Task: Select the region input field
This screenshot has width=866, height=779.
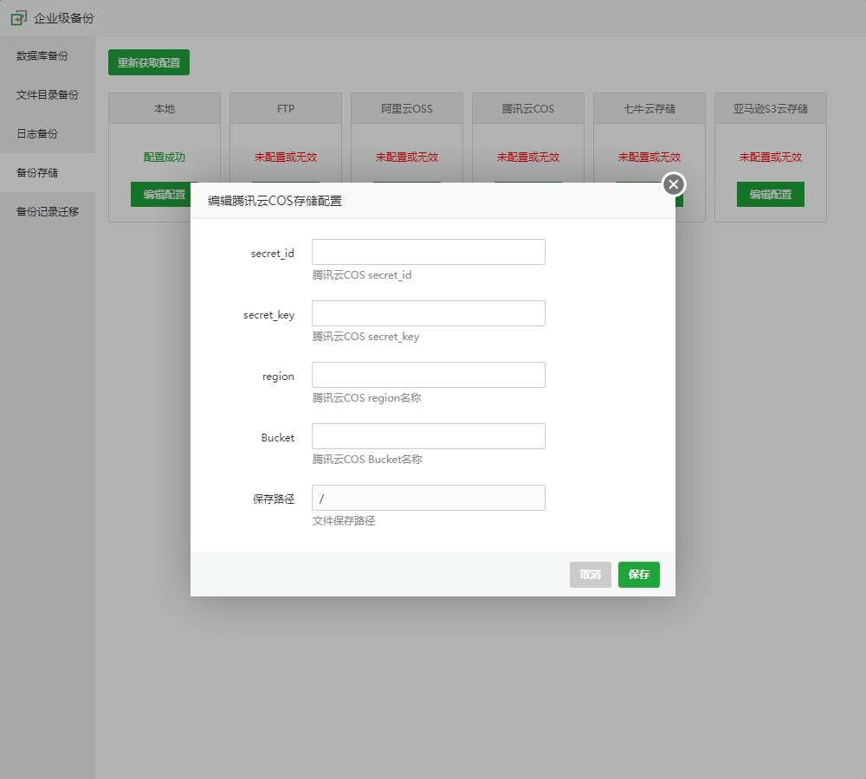Action: point(428,375)
